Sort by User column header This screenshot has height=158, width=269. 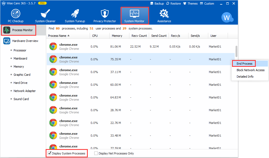pos(218,36)
